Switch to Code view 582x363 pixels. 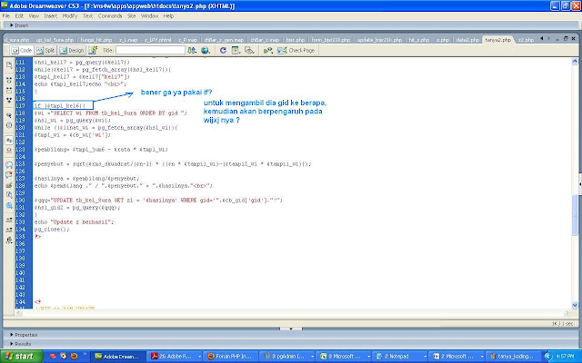[x=22, y=51]
